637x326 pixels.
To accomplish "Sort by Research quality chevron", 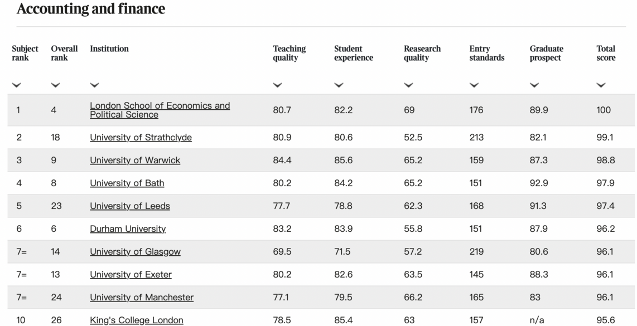I will 408,85.
